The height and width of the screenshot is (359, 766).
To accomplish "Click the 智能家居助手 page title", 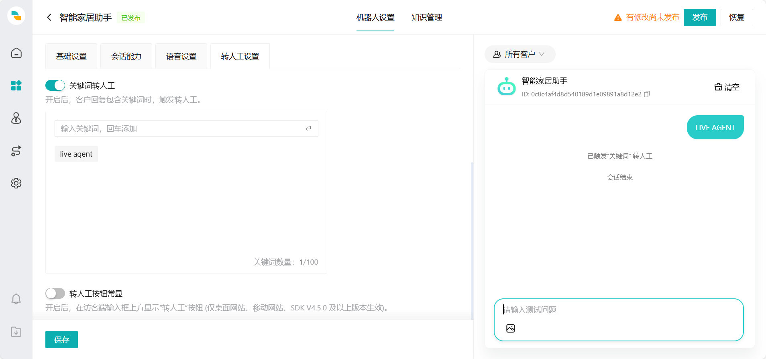I will tap(86, 18).
